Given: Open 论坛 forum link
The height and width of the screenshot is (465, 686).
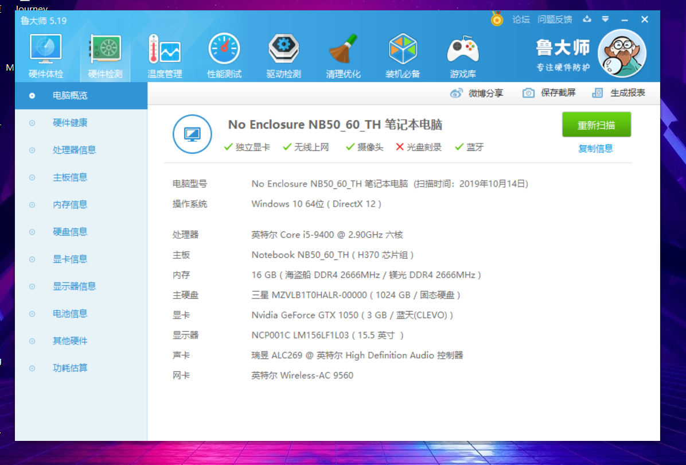Looking at the screenshot, I should pos(521,20).
